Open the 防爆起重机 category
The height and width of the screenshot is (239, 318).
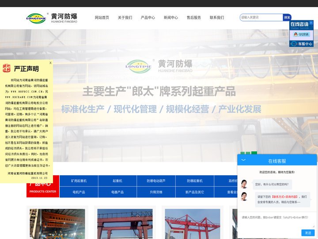tap(195, 181)
